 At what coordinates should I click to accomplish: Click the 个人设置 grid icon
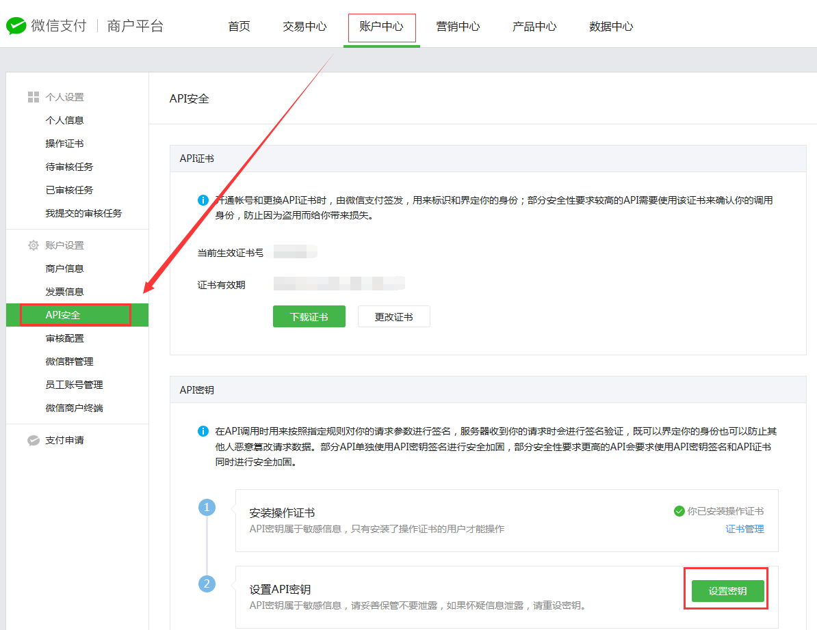click(x=33, y=97)
